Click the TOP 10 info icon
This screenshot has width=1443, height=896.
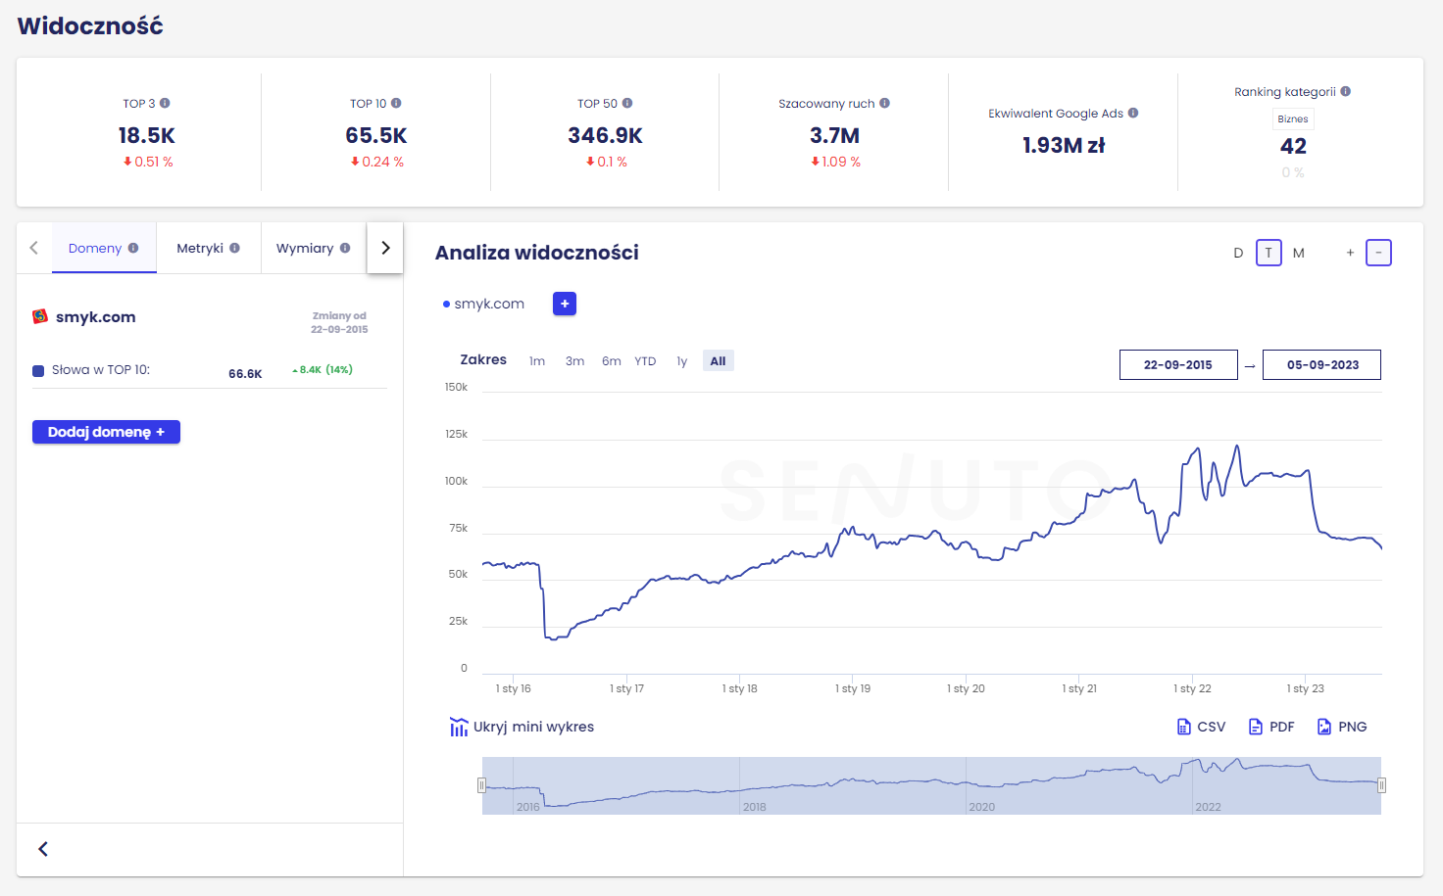tap(396, 103)
